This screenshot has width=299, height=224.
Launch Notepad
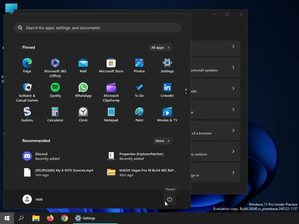[111, 115]
